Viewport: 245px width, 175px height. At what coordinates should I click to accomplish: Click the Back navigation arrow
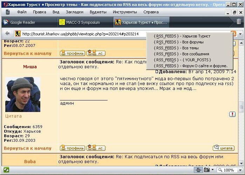pos(7,34)
